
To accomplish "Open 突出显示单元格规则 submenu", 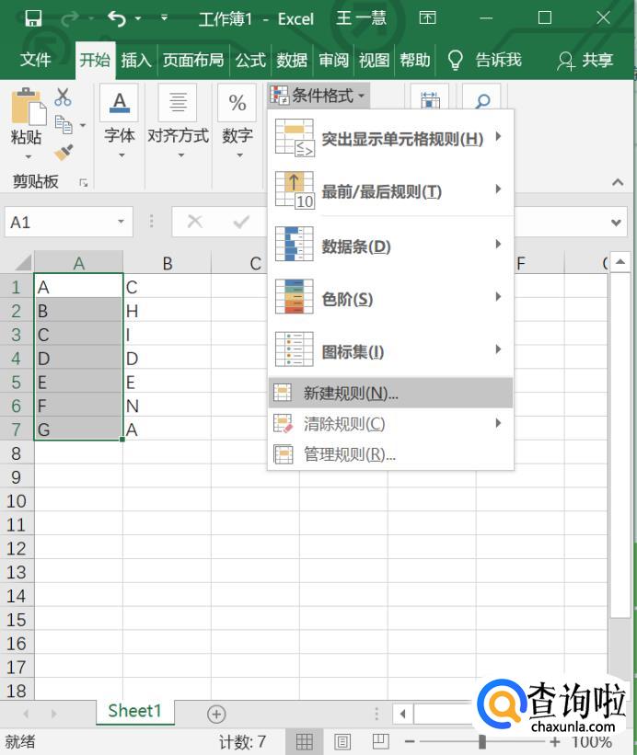I will pos(390,138).
